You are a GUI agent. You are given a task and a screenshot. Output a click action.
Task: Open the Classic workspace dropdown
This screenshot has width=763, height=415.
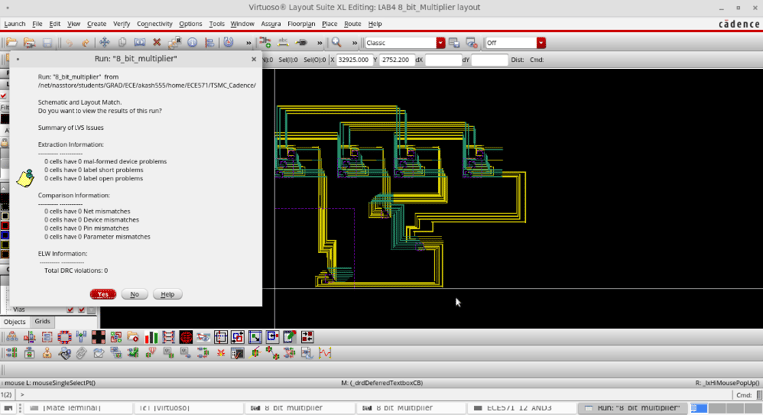tap(440, 43)
